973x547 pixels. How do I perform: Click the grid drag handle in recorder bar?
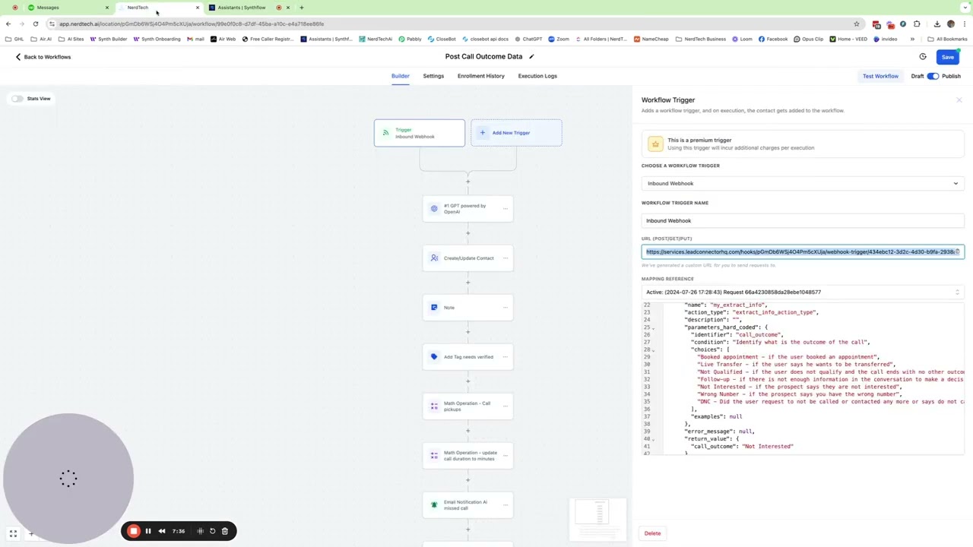pyautogui.click(x=201, y=531)
